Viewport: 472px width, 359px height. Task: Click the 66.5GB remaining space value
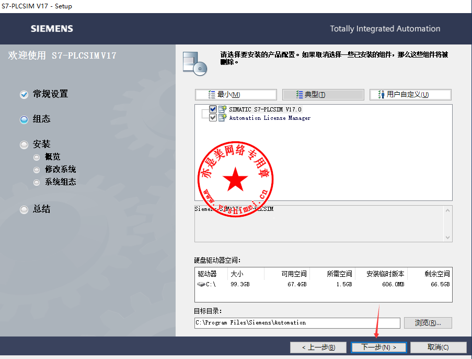440,284
